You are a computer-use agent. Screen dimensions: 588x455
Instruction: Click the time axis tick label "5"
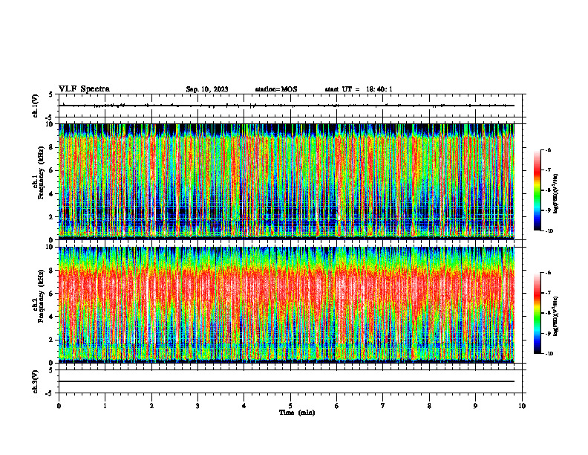[x=290, y=406]
